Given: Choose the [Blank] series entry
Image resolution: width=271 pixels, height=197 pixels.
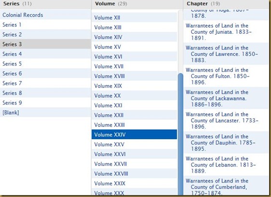Looking at the screenshot, I should (x=45, y=112).
